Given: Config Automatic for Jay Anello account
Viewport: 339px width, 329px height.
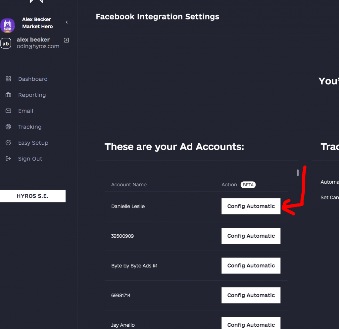Looking at the screenshot, I should tap(251, 324).
